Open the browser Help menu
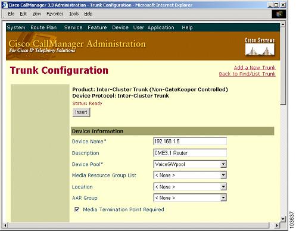 tap(88, 14)
